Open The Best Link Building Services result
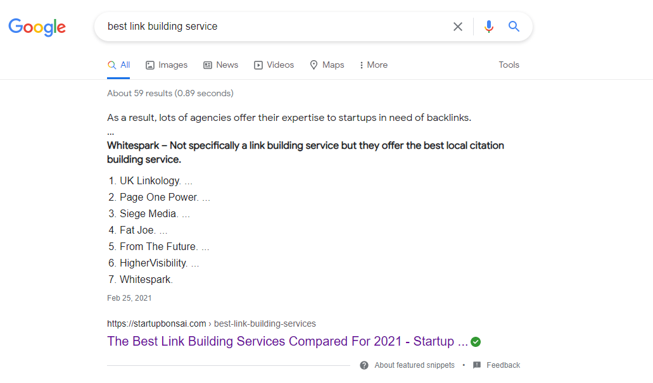 288,341
